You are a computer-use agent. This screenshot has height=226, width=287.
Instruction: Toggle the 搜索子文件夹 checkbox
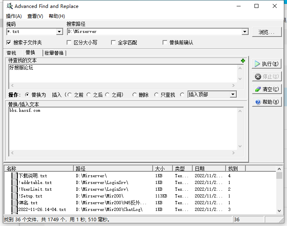click(9, 43)
